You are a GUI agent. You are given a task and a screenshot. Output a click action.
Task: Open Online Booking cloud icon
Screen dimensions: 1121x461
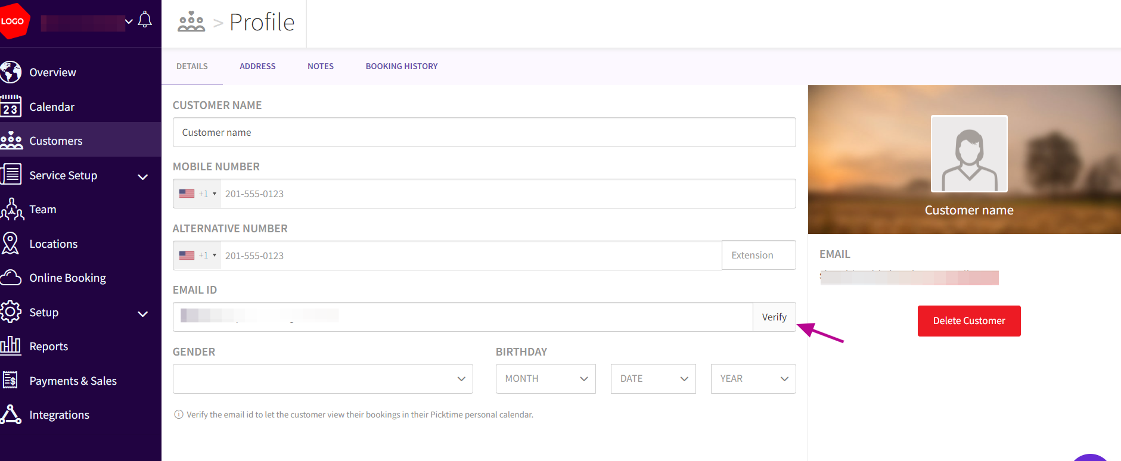pyautogui.click(x=11, y=278)
